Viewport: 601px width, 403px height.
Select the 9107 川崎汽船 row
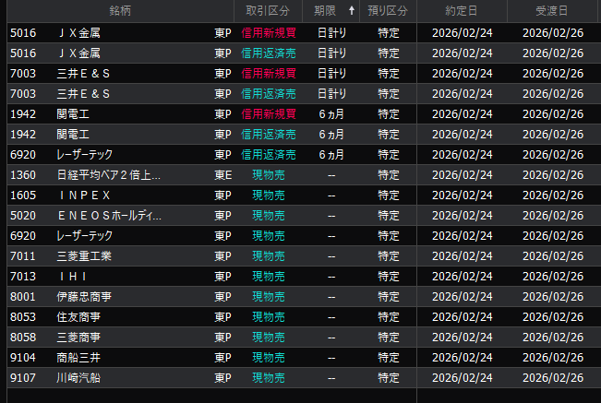pyautogui.click(x=79, y=378)
